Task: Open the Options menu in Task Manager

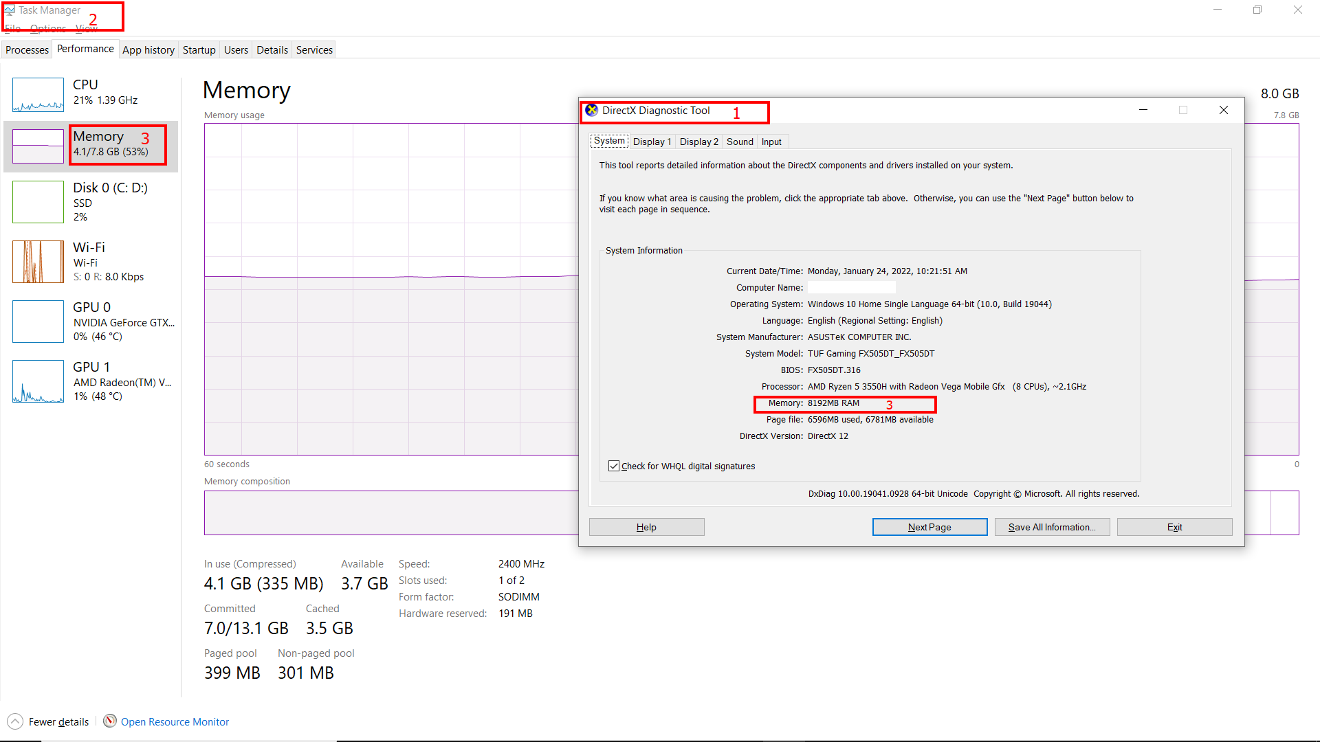Action: [48, 28]
